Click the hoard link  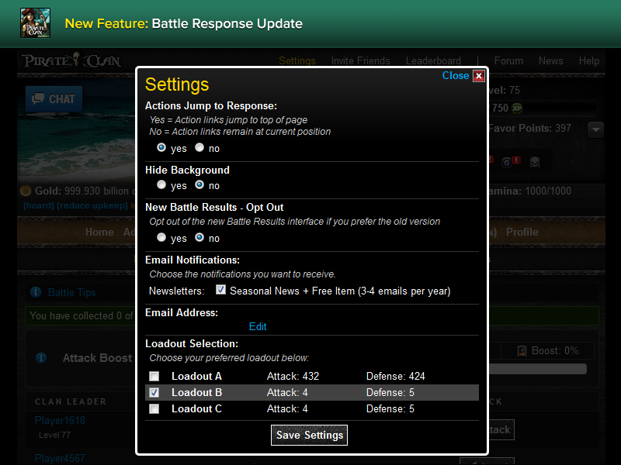coord(38,205)
